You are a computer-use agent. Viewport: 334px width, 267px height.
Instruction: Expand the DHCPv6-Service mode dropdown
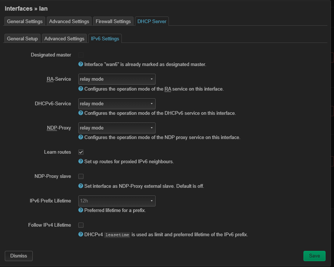(117, 103)
